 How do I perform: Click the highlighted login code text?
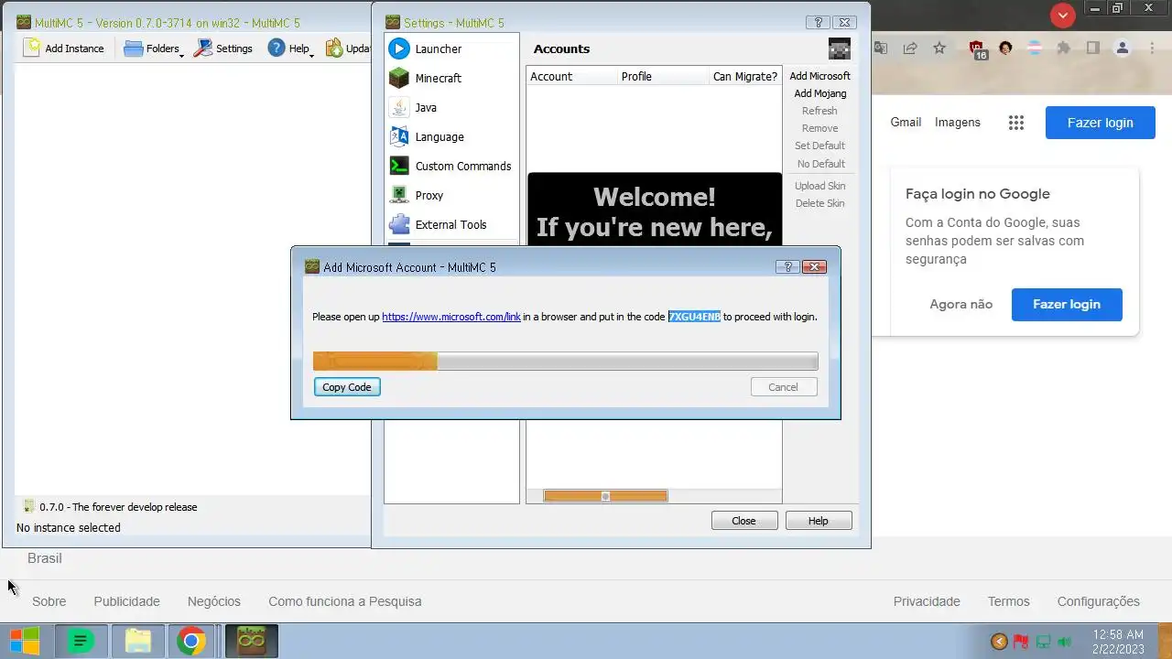click(694, 317)
